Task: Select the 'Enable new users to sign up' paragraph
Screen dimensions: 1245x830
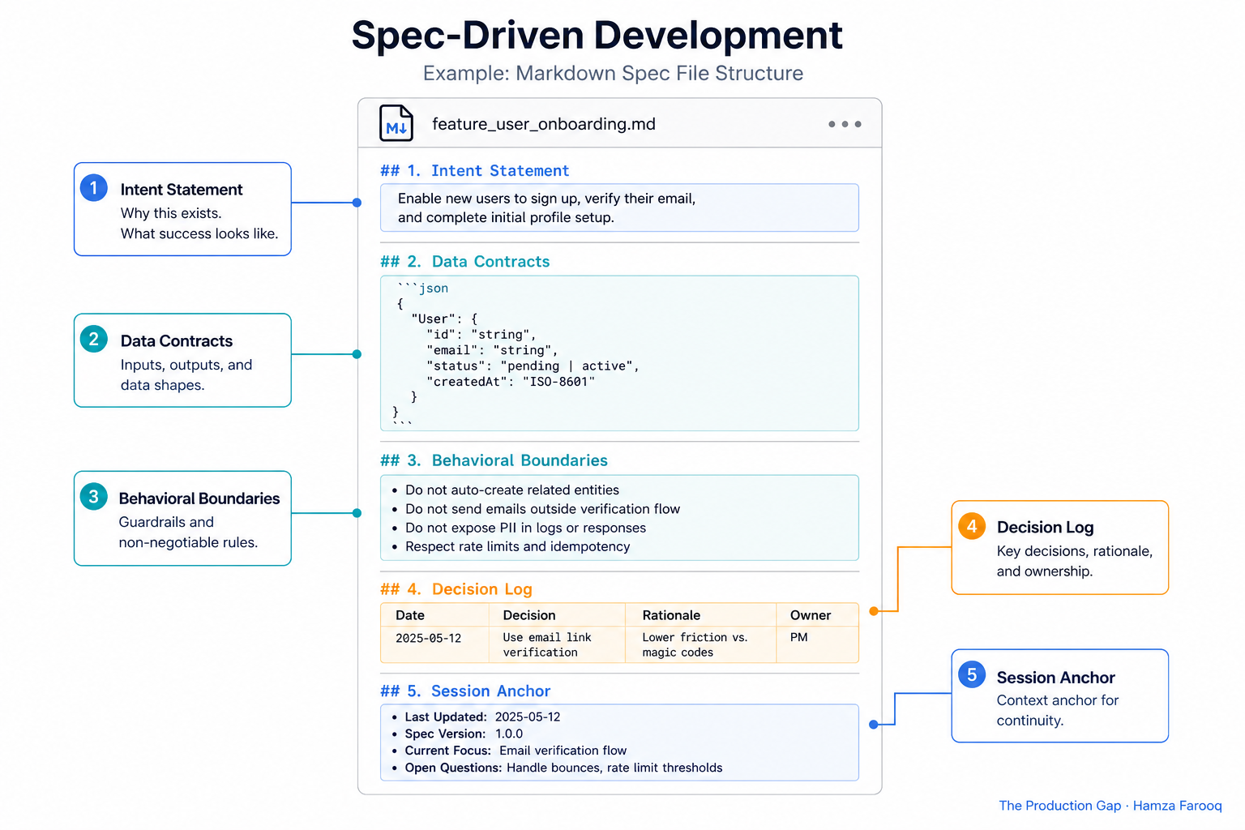Action: 547,207
